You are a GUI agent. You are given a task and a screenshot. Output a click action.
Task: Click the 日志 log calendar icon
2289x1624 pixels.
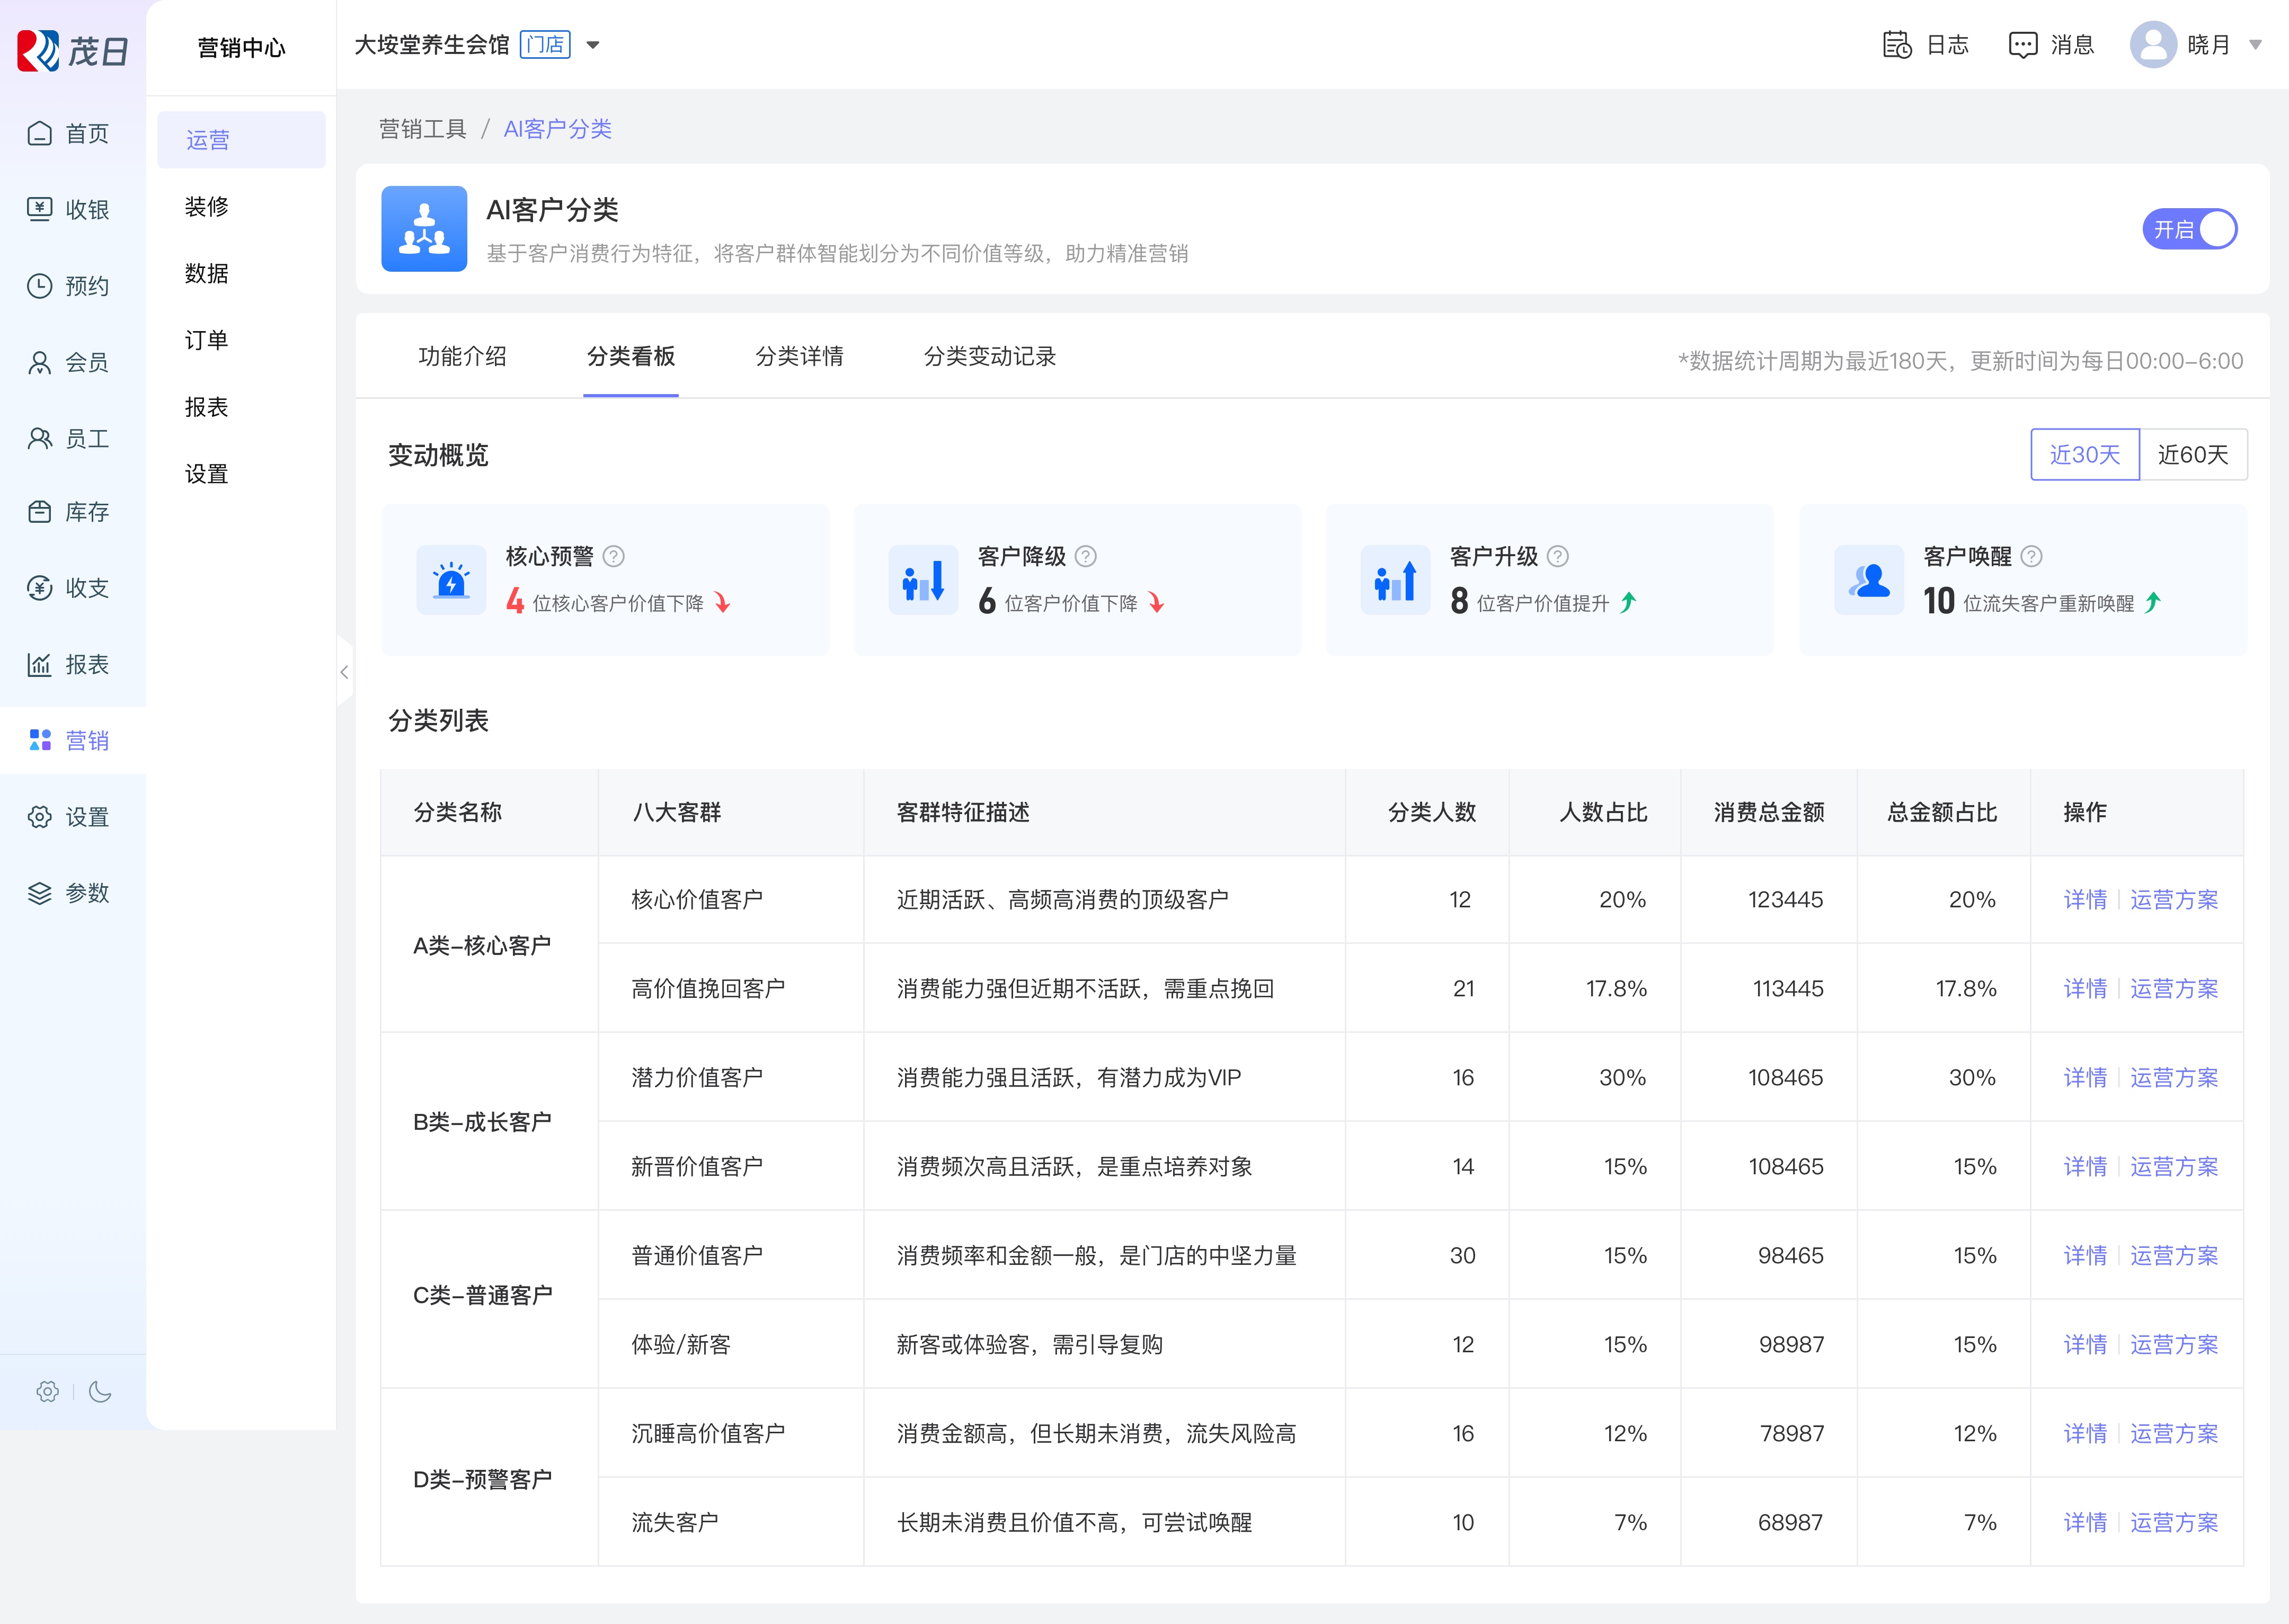click(x=1896, y=45)
